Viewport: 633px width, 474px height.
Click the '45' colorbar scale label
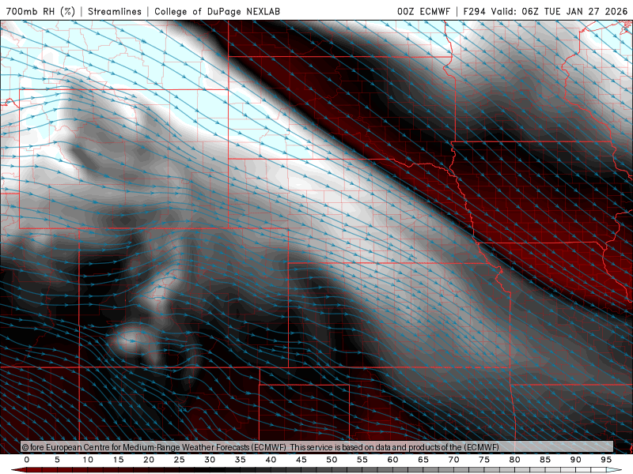[301, 460]
